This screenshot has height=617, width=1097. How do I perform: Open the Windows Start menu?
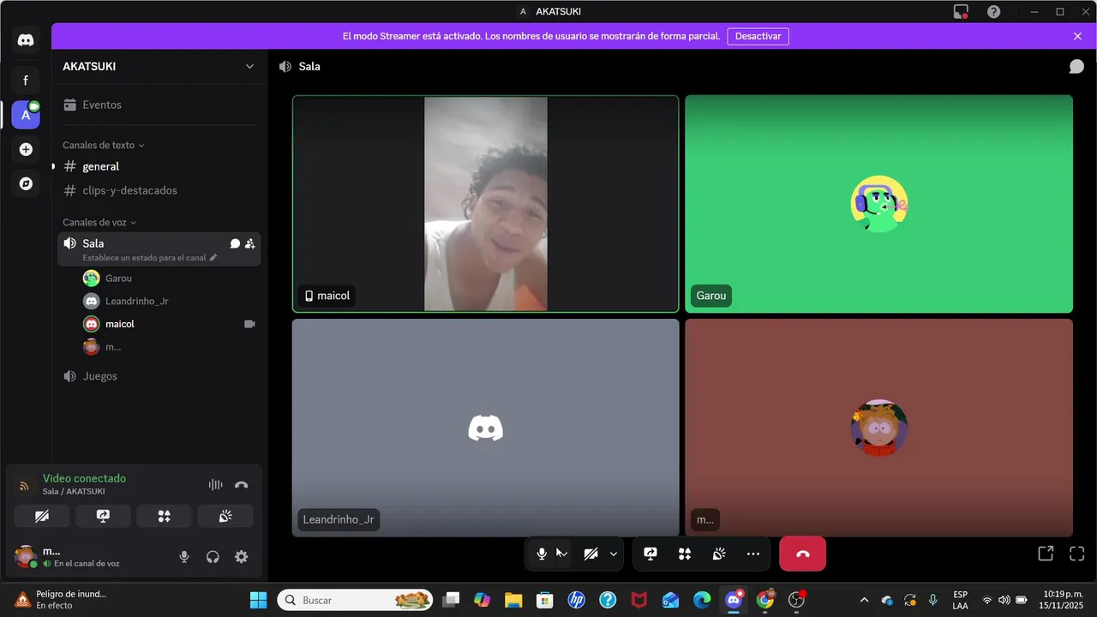tap(258, 600)
